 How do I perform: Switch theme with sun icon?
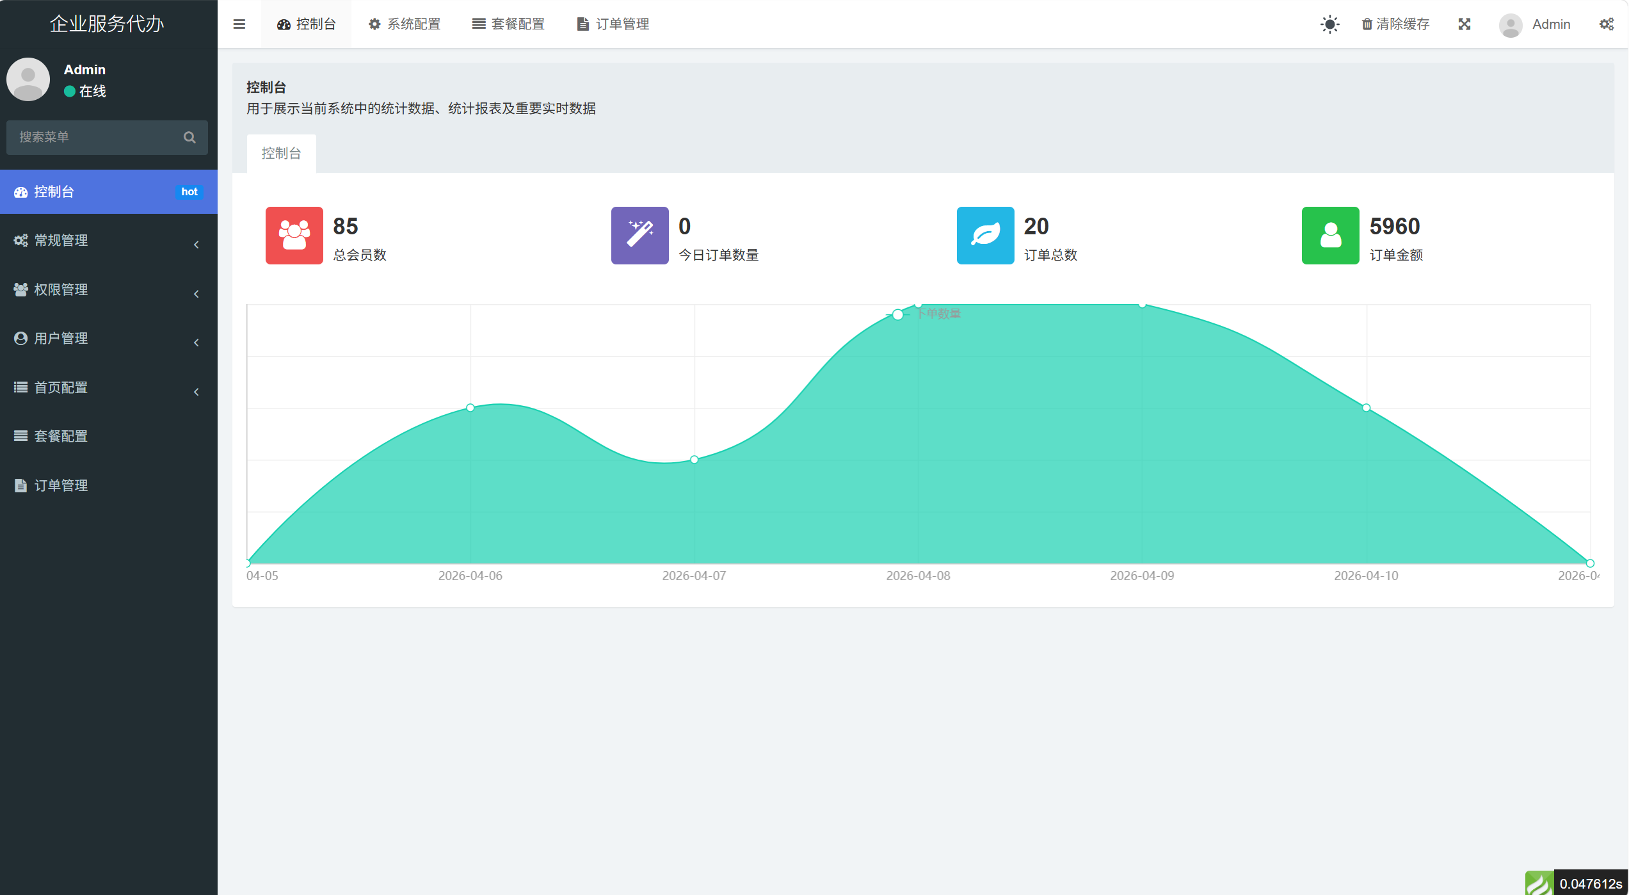pos(1329,24)
